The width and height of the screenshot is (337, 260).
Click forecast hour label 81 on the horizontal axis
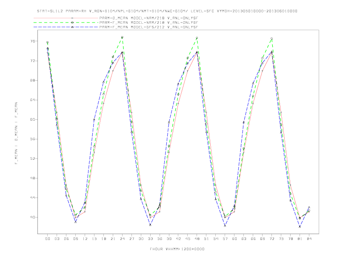coord(300,239)
